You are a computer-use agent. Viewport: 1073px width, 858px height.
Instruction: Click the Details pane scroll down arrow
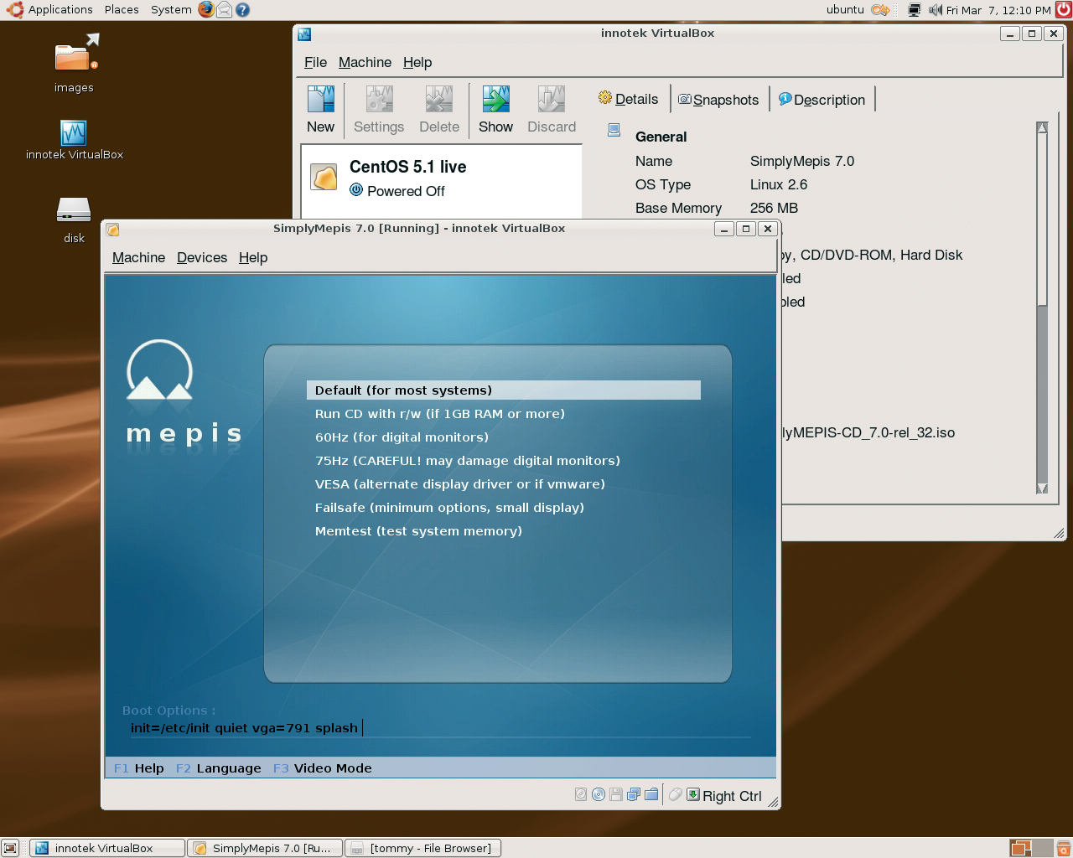tap(1042, 488)
